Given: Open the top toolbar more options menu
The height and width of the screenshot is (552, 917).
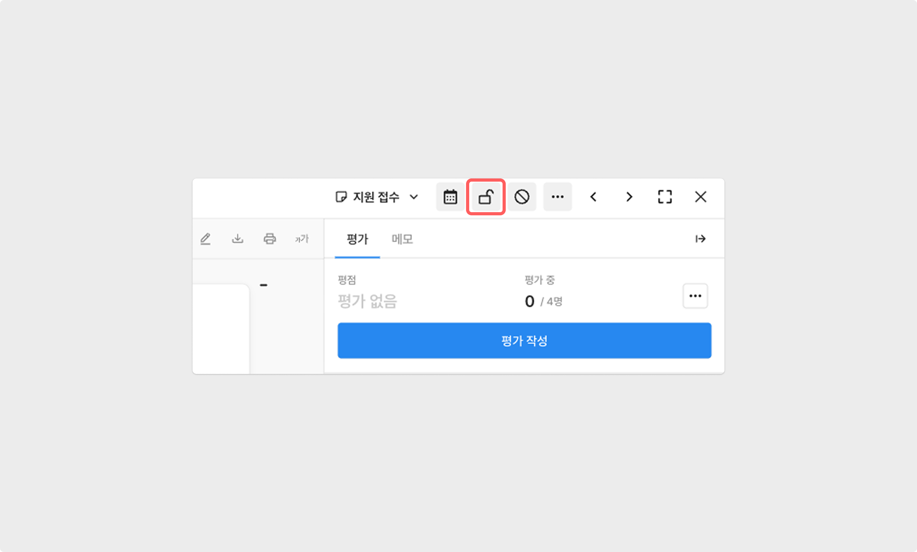Looking at the screenshot, I should [x=557, y=197].
